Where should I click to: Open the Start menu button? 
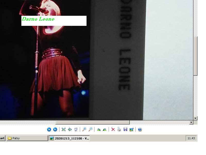pos(2,138)
